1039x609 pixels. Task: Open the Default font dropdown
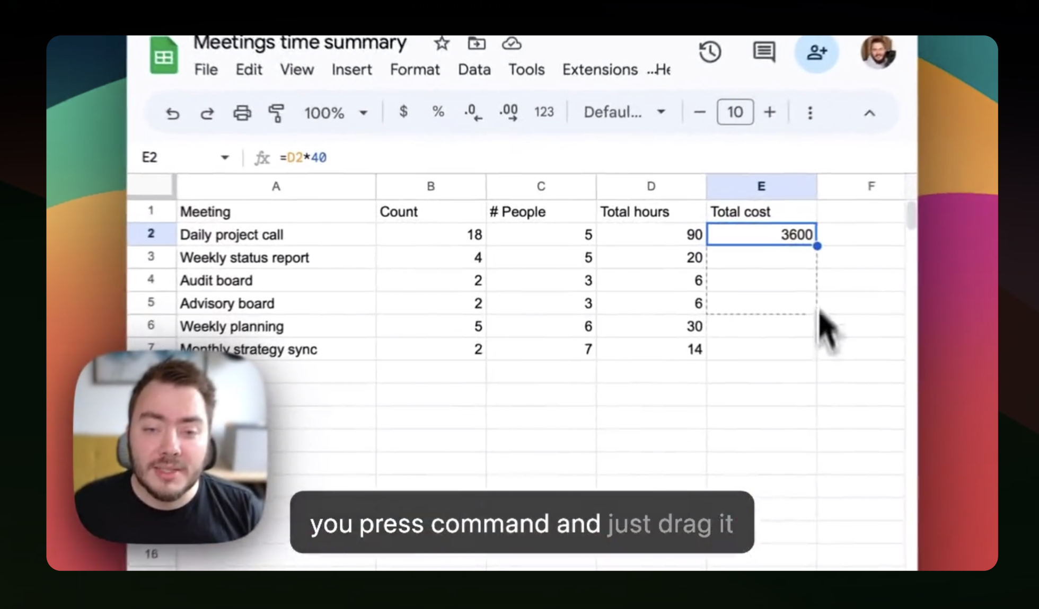pos(624,112)
